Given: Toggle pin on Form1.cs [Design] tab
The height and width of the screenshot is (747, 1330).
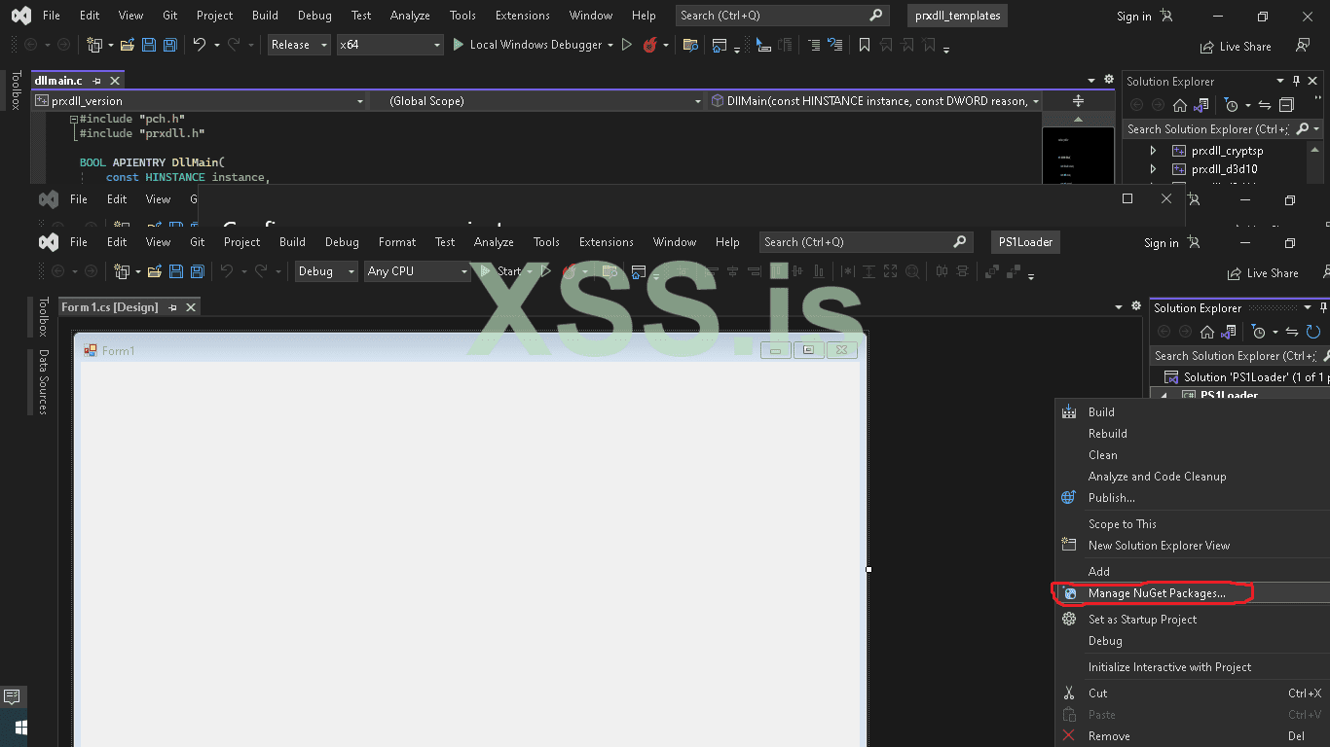Looking at the screenshot, I should tap(172, 307).
